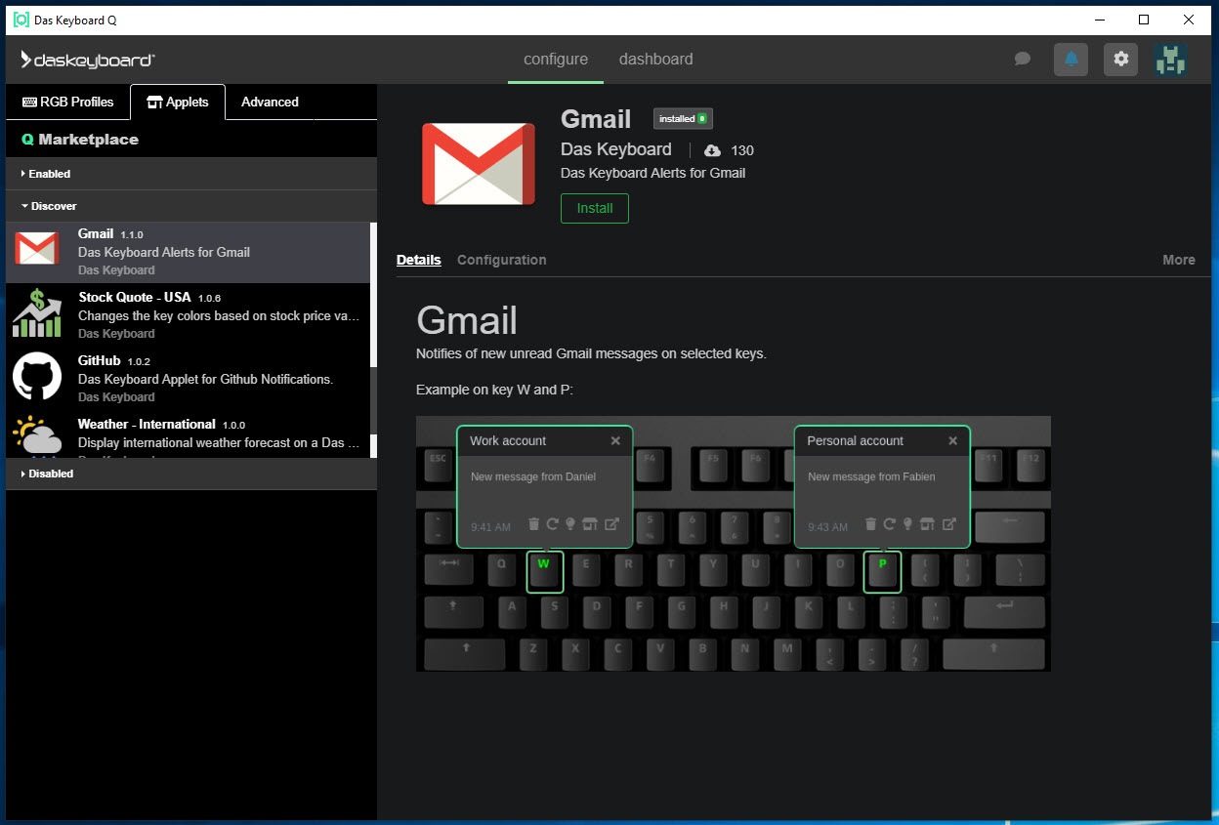Click the 'Example on key W and P:' line
Image resolution: width=1219 pixels, height=825 pixels.
click(x=496, y=390)
